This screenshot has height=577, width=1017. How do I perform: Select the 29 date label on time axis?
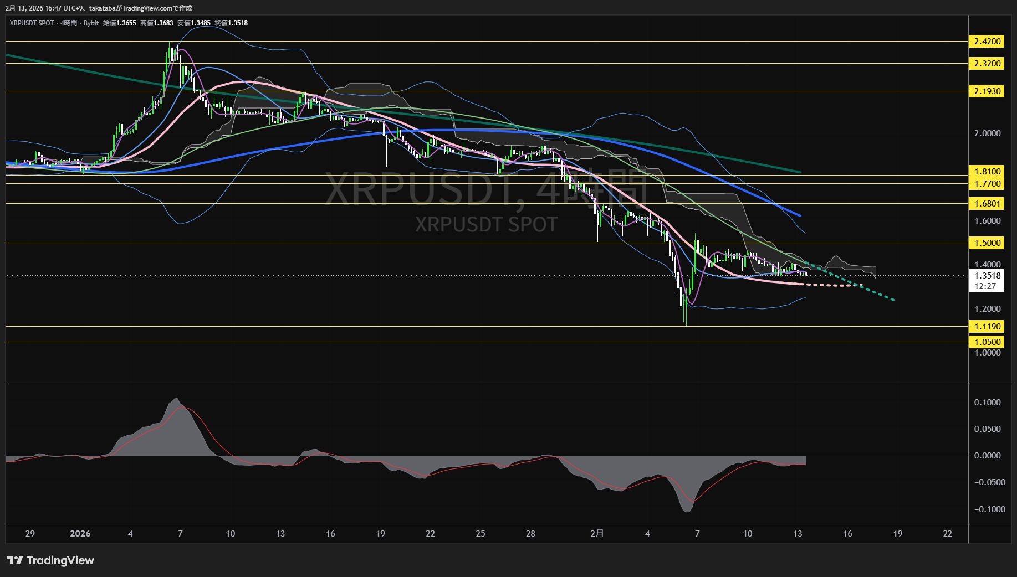click(30, 534)
